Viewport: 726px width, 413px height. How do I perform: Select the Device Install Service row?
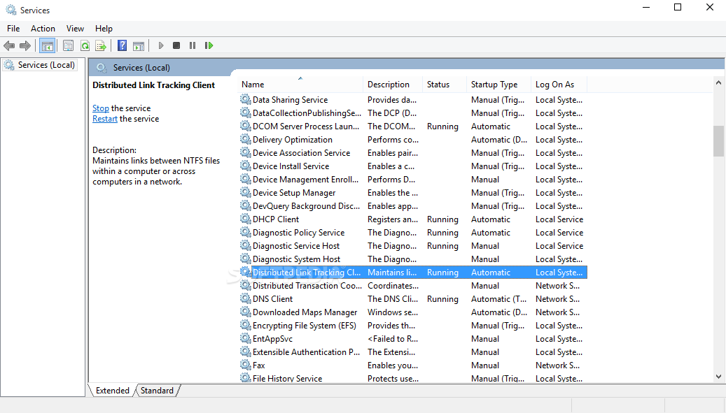[413, 166]
